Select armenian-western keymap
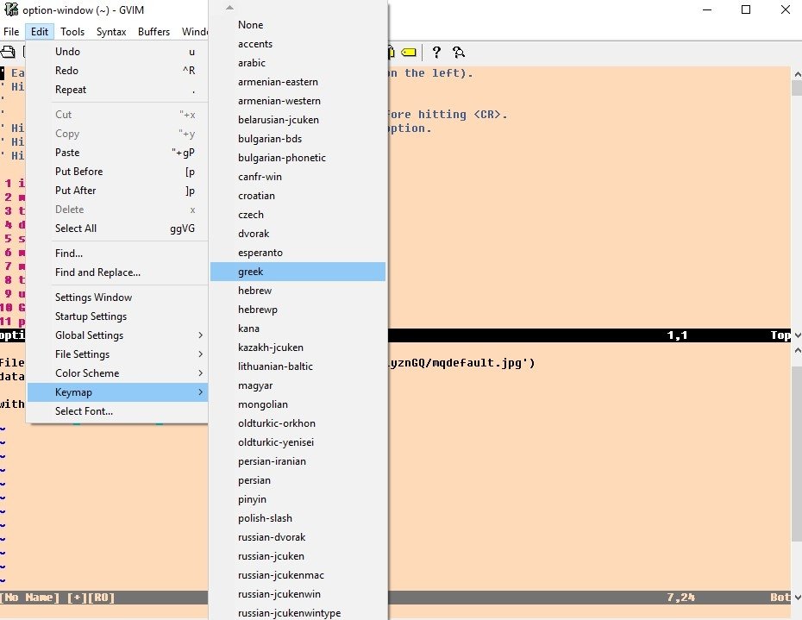 [298, 101]
